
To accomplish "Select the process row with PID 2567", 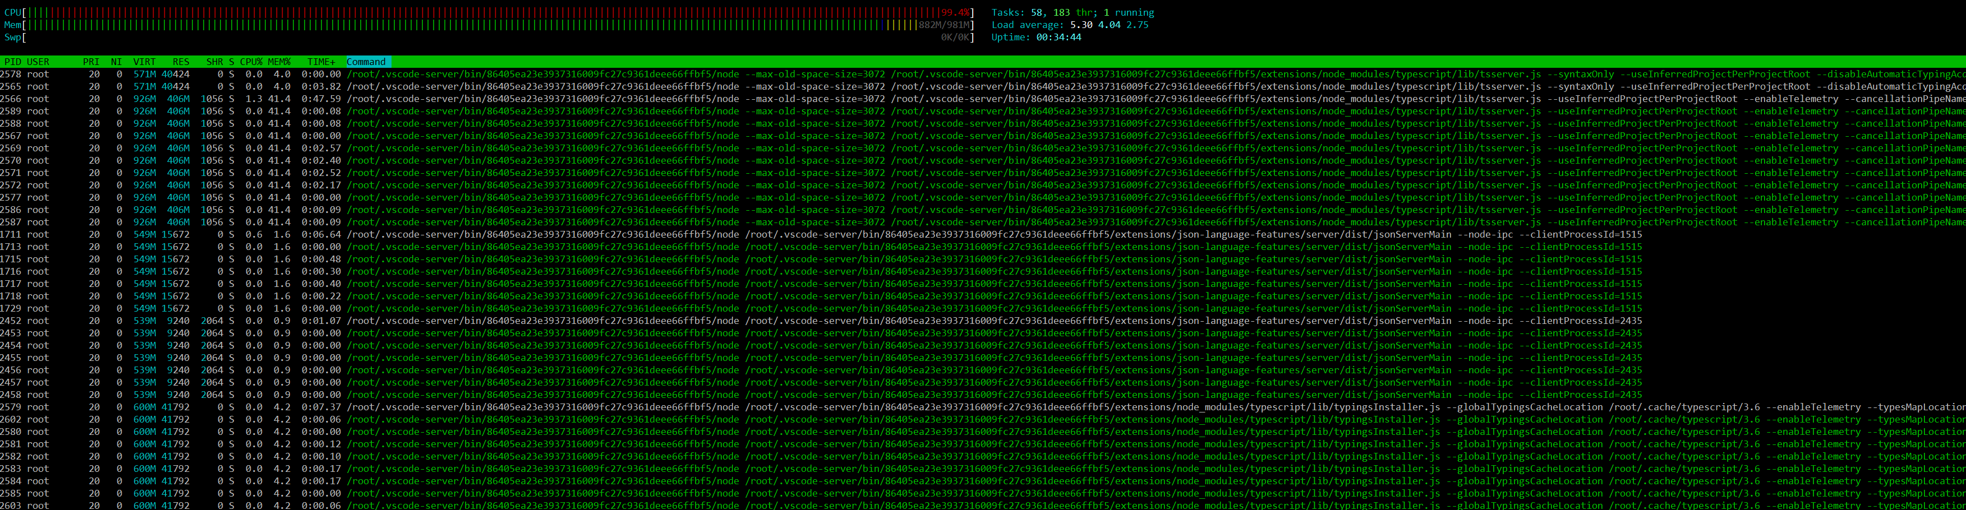I will [x=983, y=136].
